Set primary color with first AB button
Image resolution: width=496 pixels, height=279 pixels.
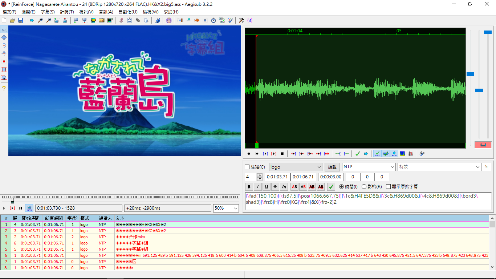294,187
